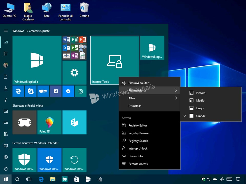Launch PowerPoint from the Office tile folder
Image resolution: width=246 pixels, height=184 pixels.
(x=83, y=40)
